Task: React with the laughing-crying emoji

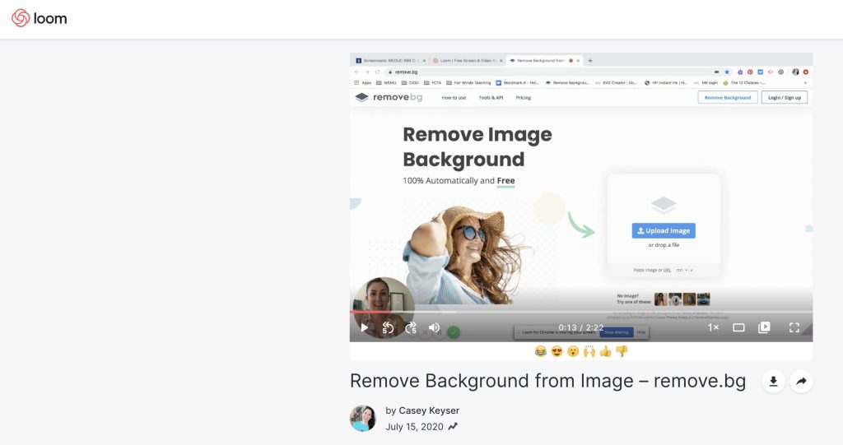Action: [541, 351]
